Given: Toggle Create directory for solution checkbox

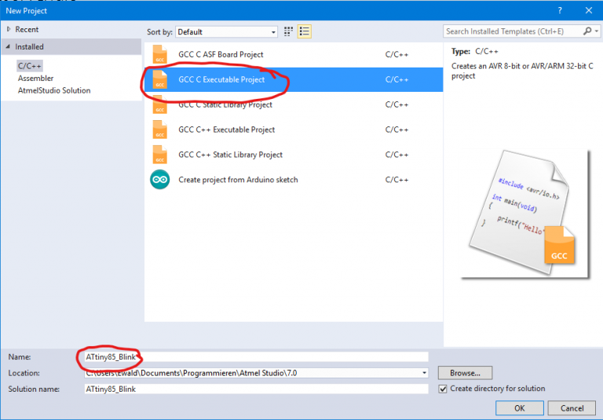Looking at the screenshot, I should tap(444, 389).
